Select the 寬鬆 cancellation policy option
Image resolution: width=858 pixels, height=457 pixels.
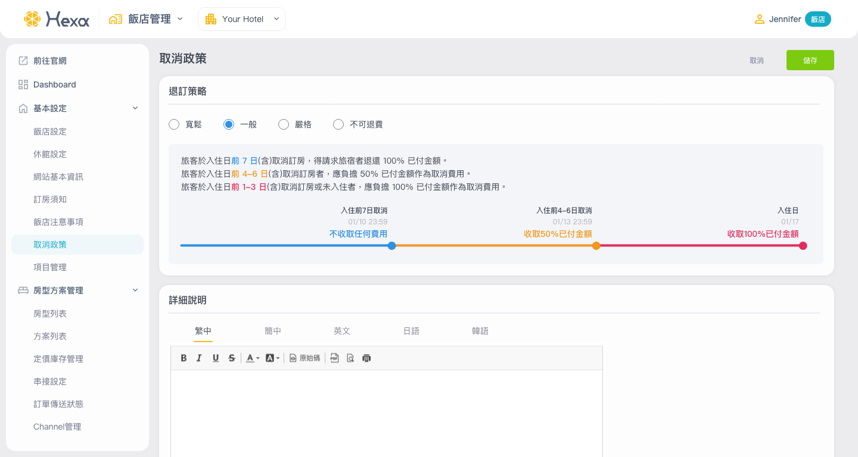pyautogui.click(x=174, y=124)
